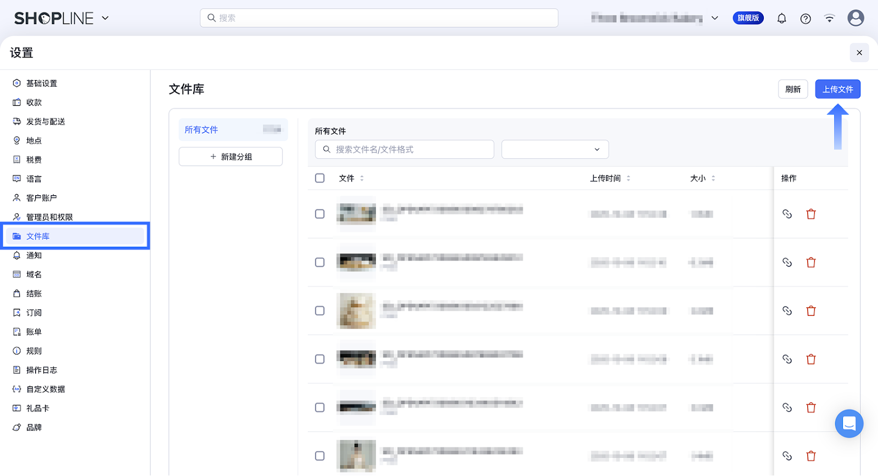Tick the sixth file row checkbox
This screenshot has height=476, width=878.
click(320, 456)
